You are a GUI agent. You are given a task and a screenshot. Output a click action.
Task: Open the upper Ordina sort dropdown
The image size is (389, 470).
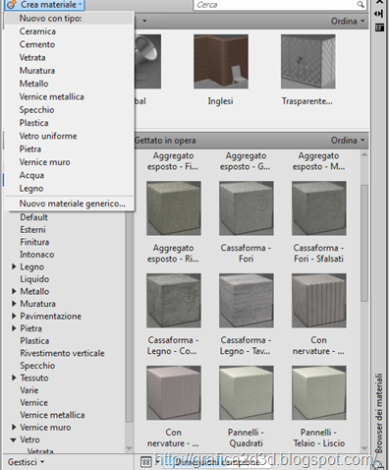click(348, 22)
